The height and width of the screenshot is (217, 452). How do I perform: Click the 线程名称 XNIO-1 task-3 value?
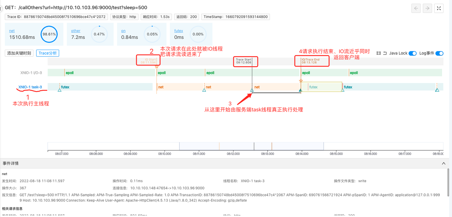click(253, 181)
